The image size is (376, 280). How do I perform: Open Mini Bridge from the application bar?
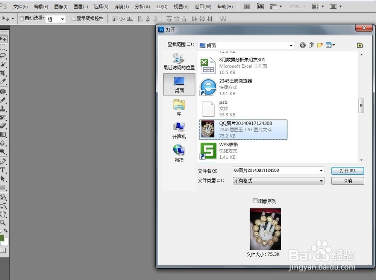pos(260,6)
